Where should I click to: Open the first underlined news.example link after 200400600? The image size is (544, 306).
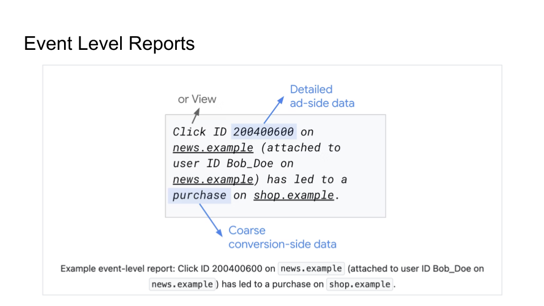[213, 148]
